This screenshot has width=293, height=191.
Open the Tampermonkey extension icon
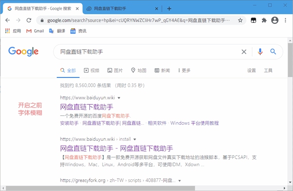point(253,20)
